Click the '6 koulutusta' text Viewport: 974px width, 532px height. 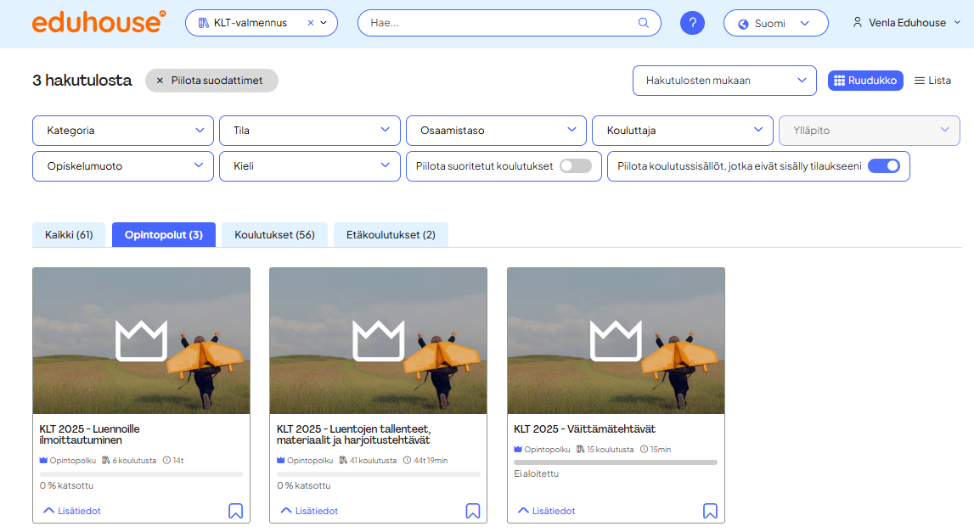pyautogui.click(x=134, y=461)
